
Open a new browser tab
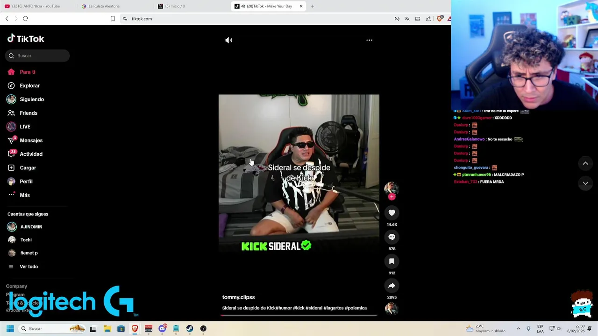coord(313,6)
